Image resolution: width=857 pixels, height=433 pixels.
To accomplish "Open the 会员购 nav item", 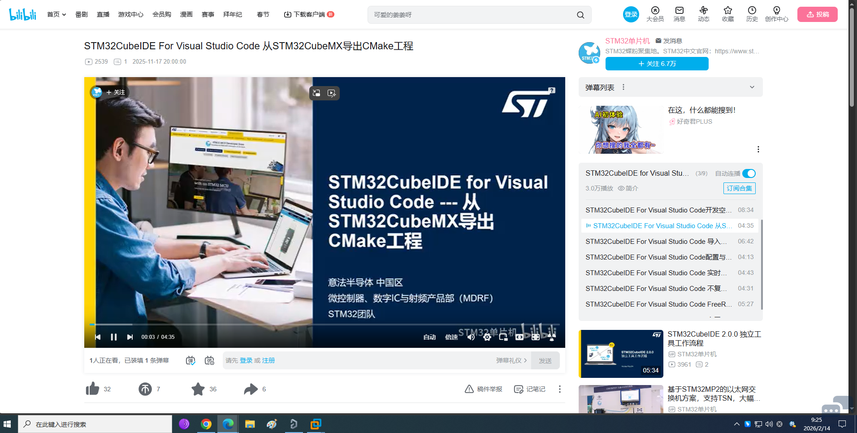I will click(x=162, y=14).
